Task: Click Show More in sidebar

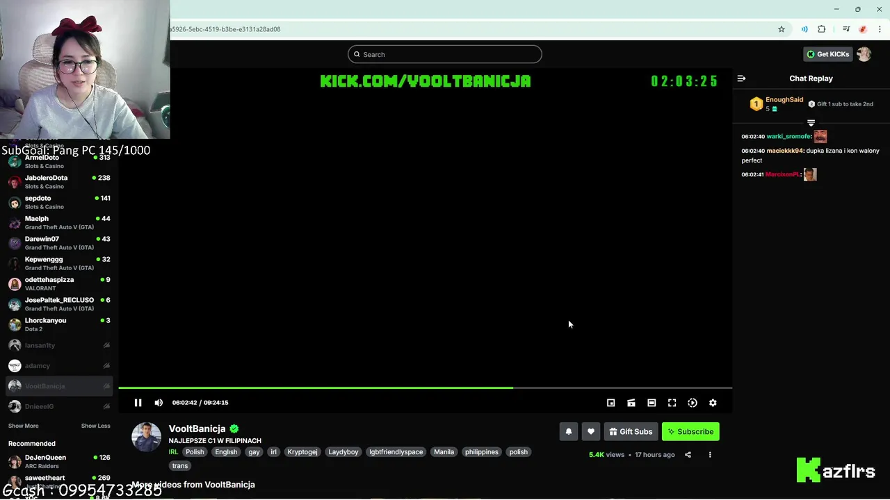Action: pos(24,426)
